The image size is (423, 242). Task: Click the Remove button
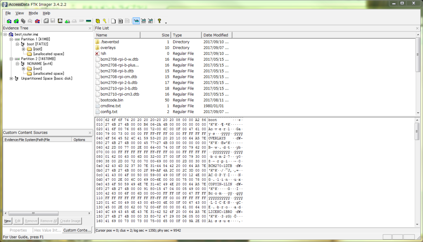point(31,221)
